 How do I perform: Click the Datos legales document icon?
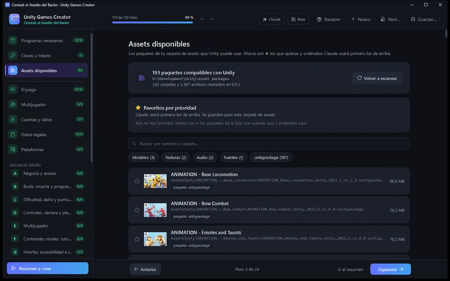pyautogui.click(x=13, y=134)
